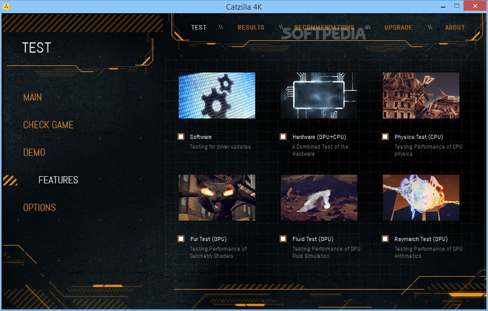Click the Fluid Test (GPU) label

pyautogui.click(x=313, y=239)
